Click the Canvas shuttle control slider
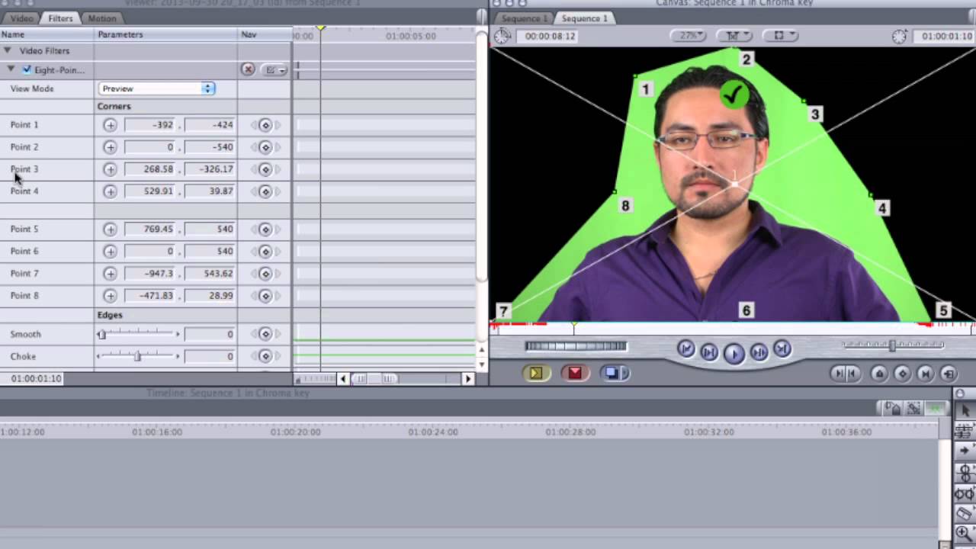Screen dimensions: 976x549 pyautogui.click(x=892, y=345)
